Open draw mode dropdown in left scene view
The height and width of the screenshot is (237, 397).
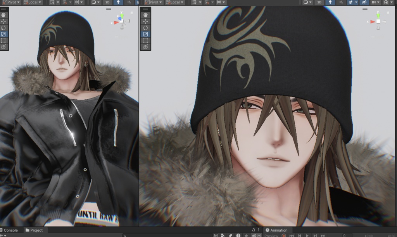click(95, 2)
